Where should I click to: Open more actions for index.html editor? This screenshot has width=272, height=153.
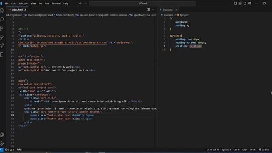(x=153, y=10)
